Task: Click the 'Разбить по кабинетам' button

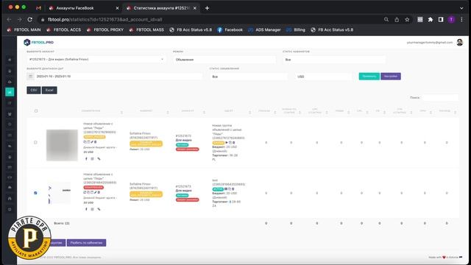Action: click(x=86, y=243)
